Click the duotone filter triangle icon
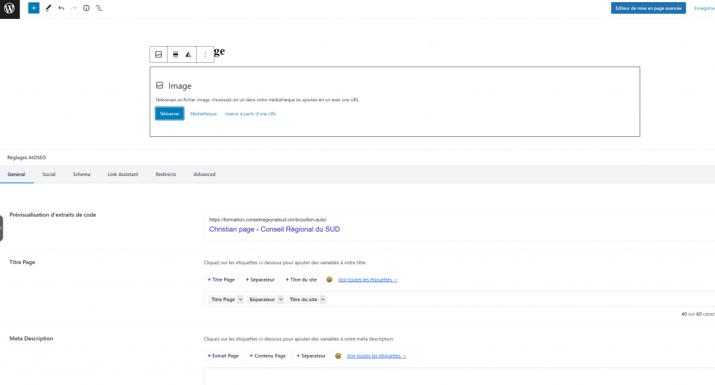The image size is (715, 385). 188,55
